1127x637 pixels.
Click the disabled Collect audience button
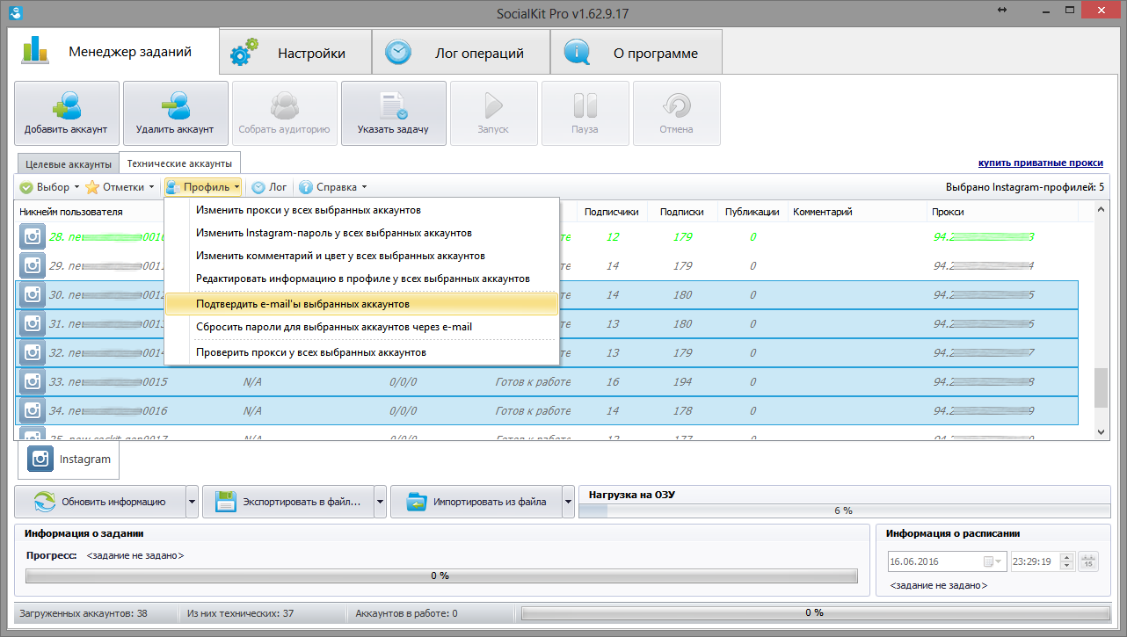284,113
